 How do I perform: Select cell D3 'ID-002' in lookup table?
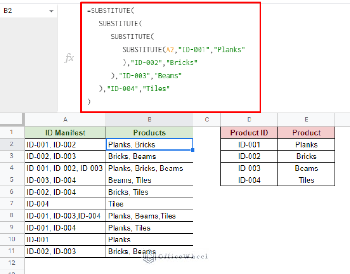(249, 156)
